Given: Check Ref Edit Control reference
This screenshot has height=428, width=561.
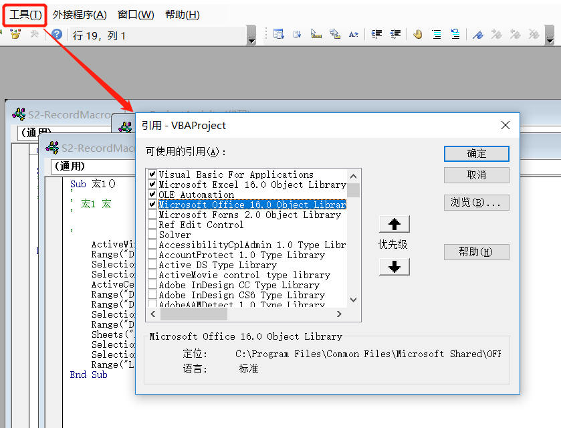Looking at the screenshot, I should (152, 225).
